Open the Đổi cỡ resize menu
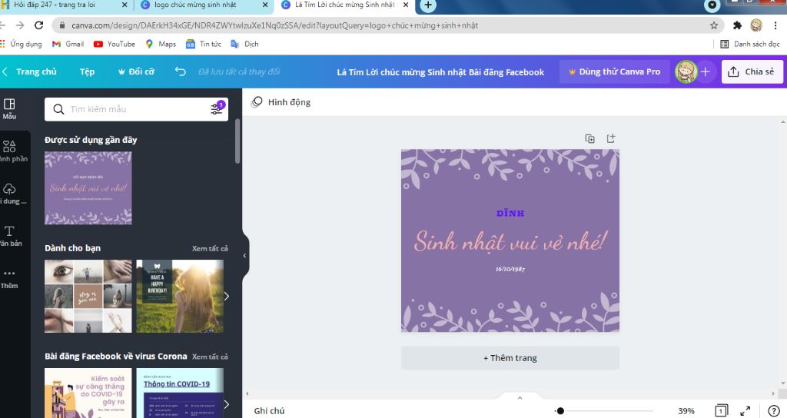This screenshot has width=787, height=418. point(136,71)
